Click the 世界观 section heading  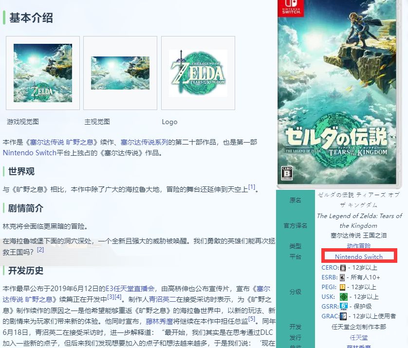coord(21,171)
